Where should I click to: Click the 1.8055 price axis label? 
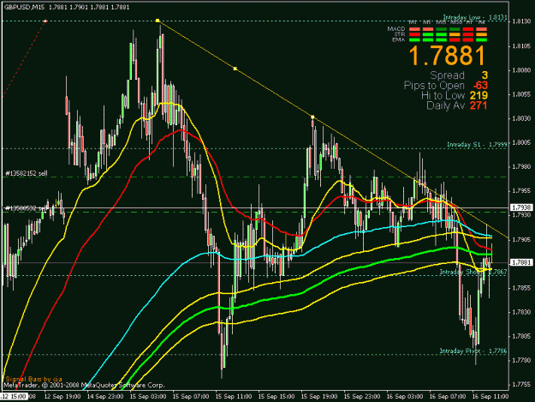[521, 94]
